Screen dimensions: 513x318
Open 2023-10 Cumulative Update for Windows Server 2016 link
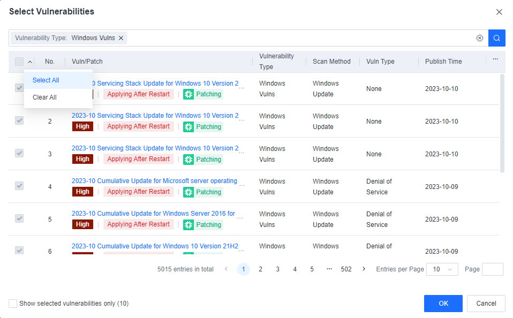pyautogui.click(x=153, y=214)
